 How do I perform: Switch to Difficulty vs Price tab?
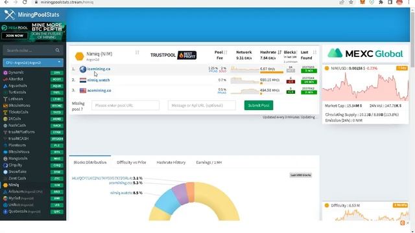131,162
